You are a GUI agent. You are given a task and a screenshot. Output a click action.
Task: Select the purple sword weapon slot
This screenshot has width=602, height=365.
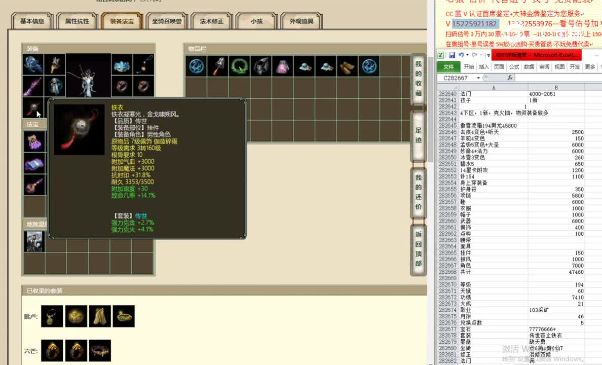(x=33, y=86)
